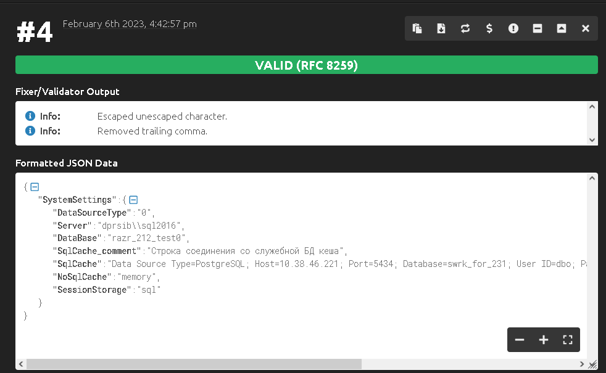This screenshot has width=606, height=373.
Task: Click the value "memory"
Action: coord(137,277)
